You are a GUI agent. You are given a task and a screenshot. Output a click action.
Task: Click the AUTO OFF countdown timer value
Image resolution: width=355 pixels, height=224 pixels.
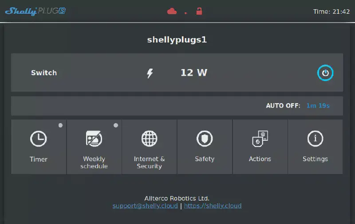click(318, 106)
